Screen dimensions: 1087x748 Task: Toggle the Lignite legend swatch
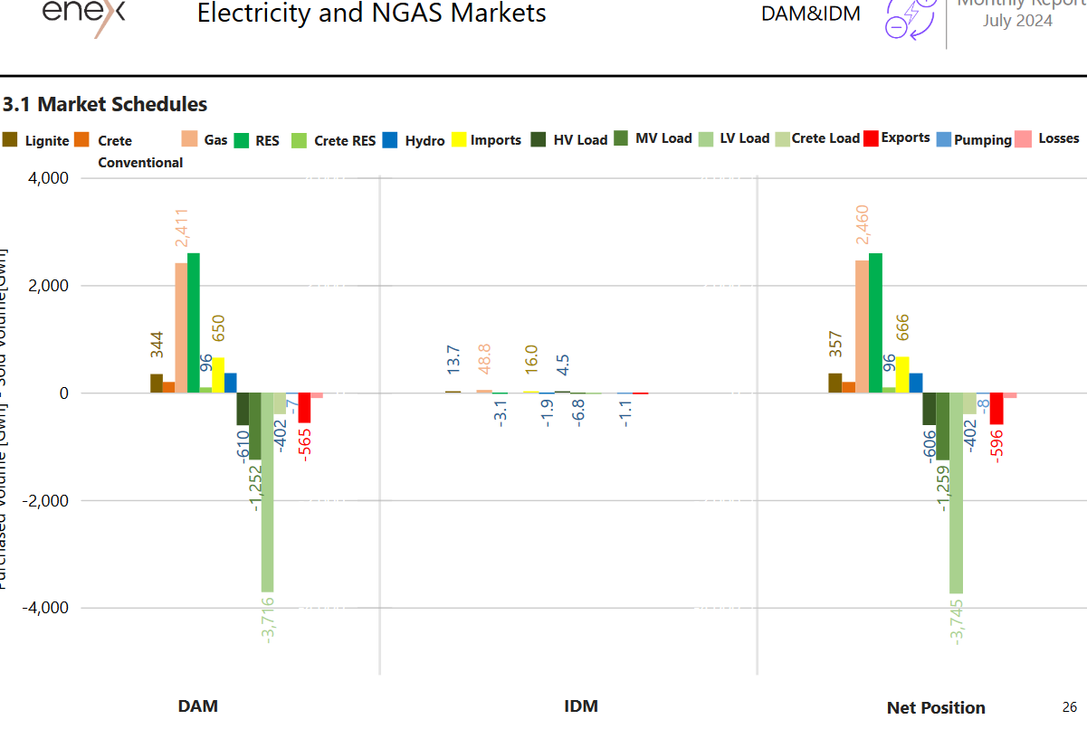[10, 139]
